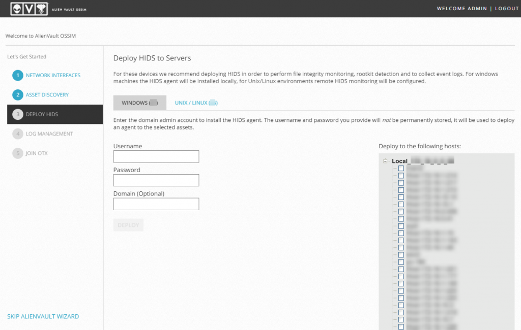Switch to the Windows tab
This screenshot has width=521, height=330.
point(140,103)
